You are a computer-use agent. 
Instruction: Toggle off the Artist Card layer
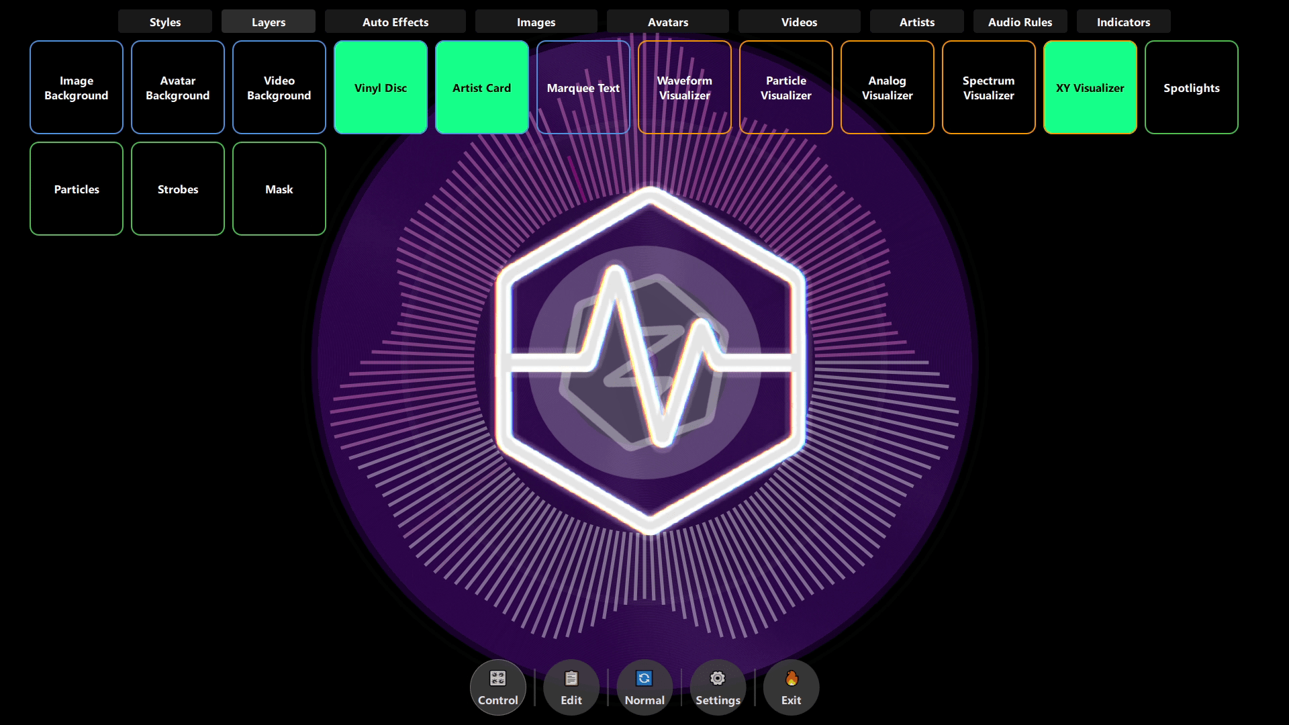482,88
